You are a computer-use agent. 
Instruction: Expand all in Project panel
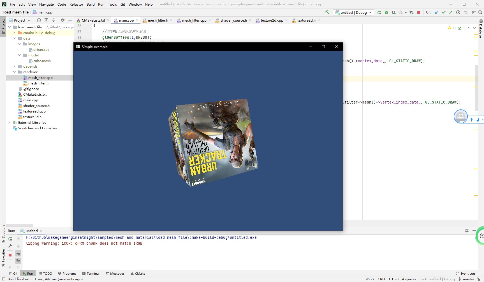pos(46,20)
